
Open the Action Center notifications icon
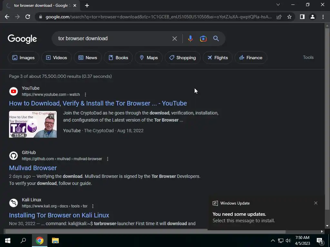click(x=320, y=241)
